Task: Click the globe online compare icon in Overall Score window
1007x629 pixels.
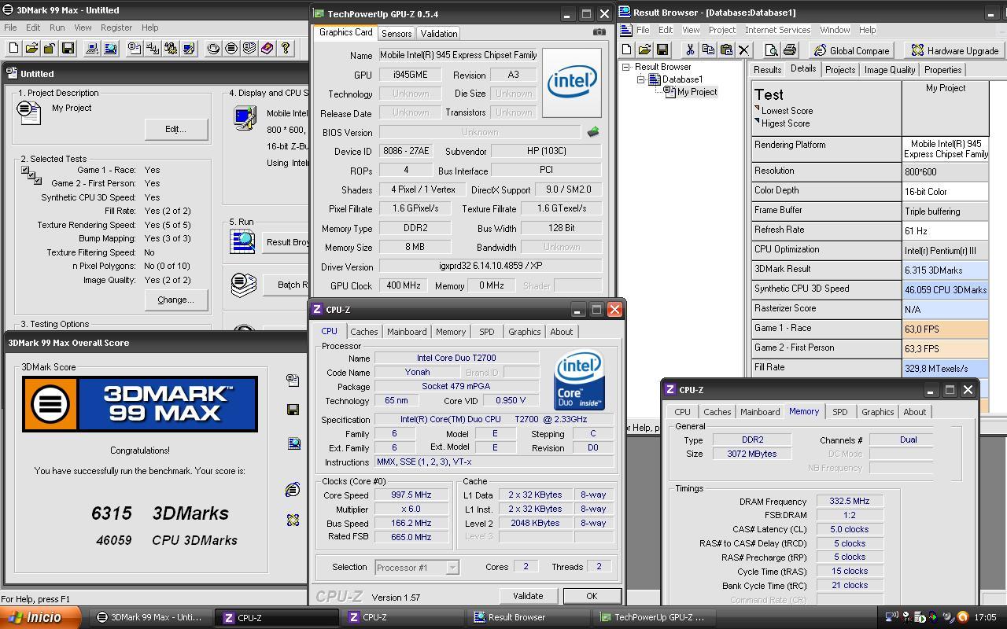Action: 293,490
